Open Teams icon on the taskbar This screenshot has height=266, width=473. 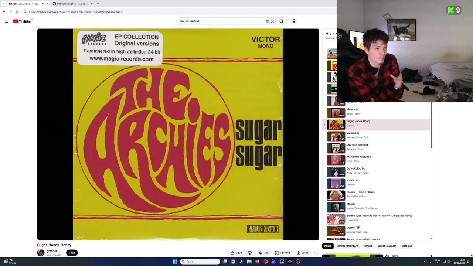(x=273, y=262)
